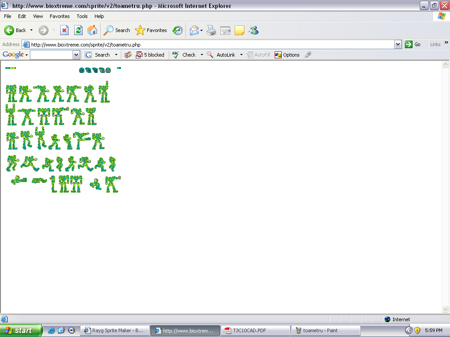The width and height of the screenshot is (450, 337).
Task: Open Favorites star toolbar button
Action: pyautogui.click(x=151, y=30)
